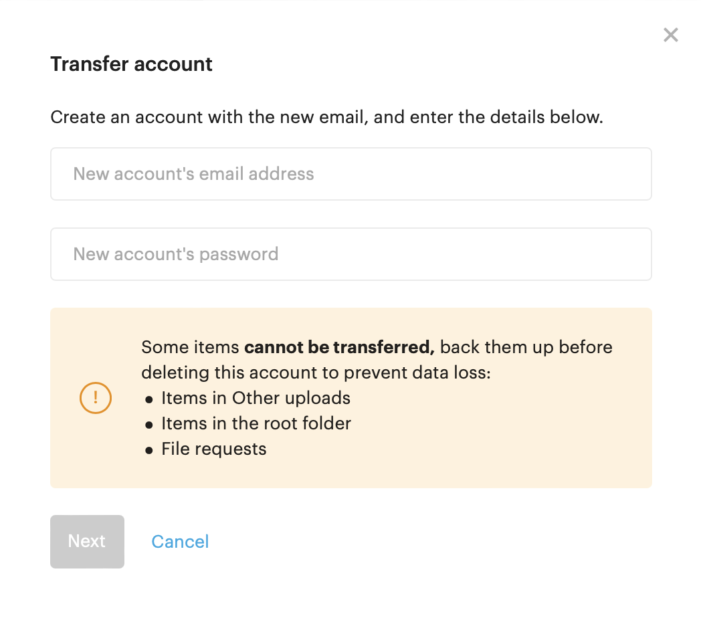Screen dimensions: 701x620
Task: Close the Transfer account dialog with X
Action: point(671,35)
